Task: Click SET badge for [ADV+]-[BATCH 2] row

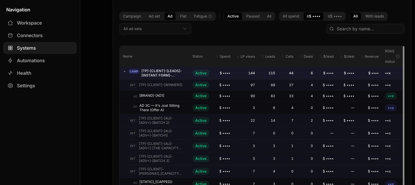Action: (x=133, y=121)
